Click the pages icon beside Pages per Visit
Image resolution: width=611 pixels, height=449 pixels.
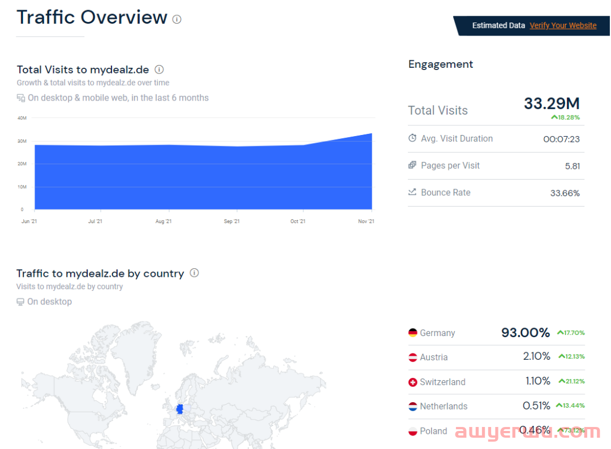tap(412, 165)
